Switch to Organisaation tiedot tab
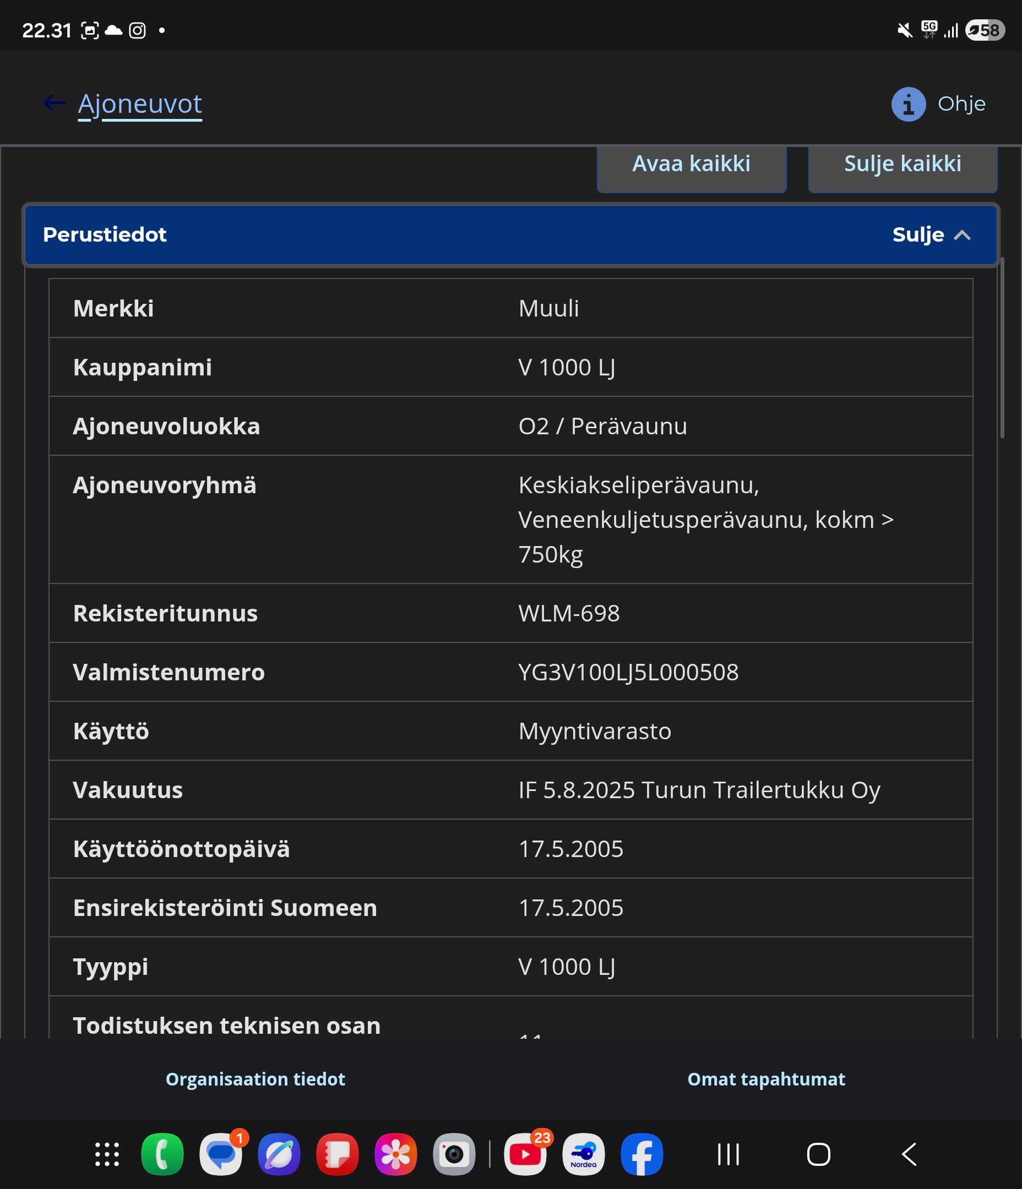Screen dimensions: 1022x1189 [x=255, y=1079]
